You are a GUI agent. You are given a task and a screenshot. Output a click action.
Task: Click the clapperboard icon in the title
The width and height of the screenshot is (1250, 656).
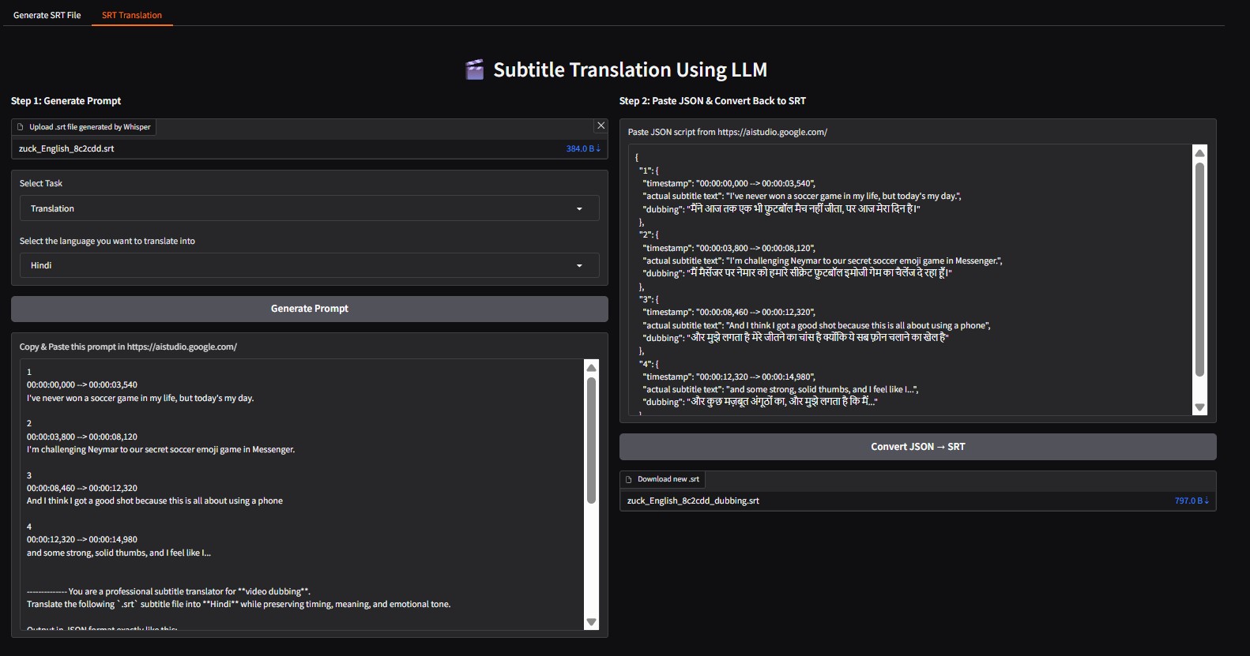[x=474, y=69]
